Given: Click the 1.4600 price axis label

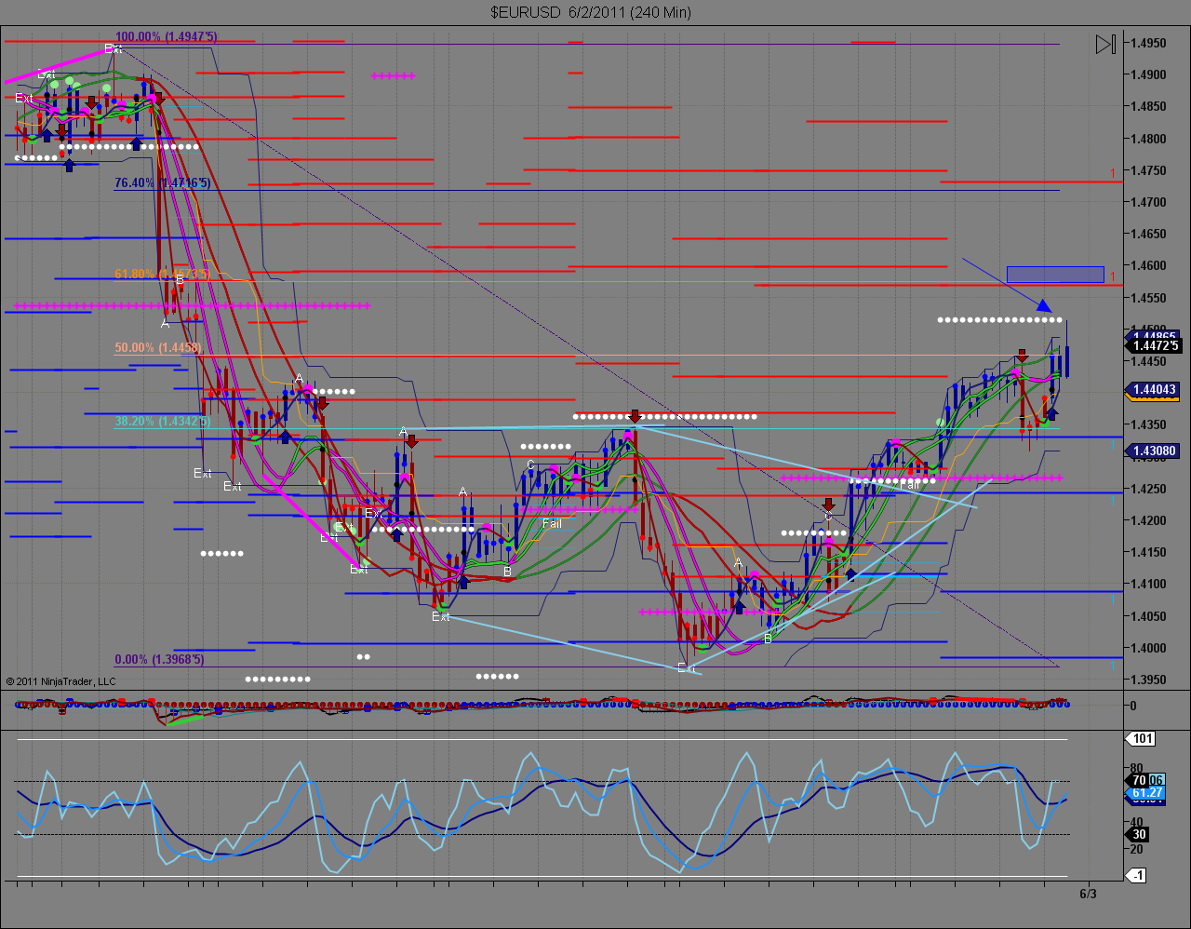Looking at the screenshot, I should click(1149, 266).
